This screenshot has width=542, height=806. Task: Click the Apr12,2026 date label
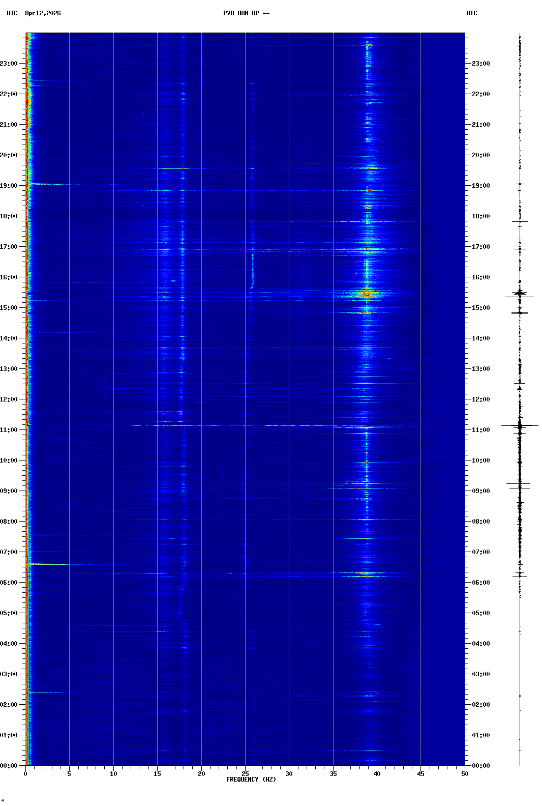tap(43, 13)
